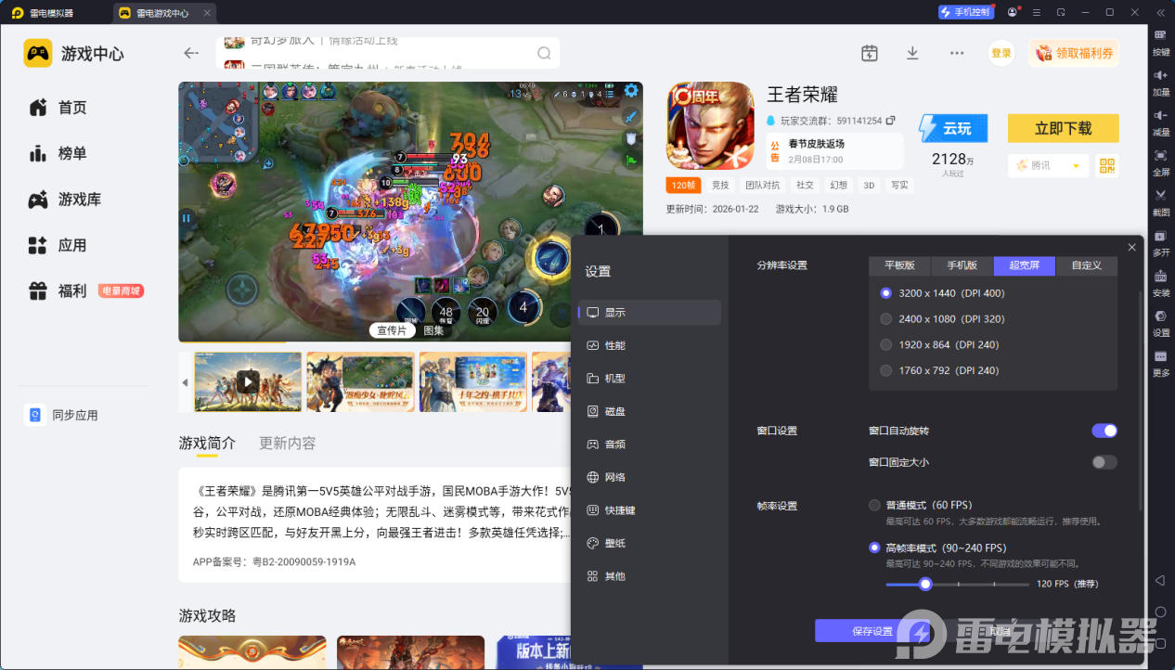Image resolution: width=1175 pixels, height=670 pixels.
Task: Click the 云玩 cloud play button
Action: pos(953,128)
